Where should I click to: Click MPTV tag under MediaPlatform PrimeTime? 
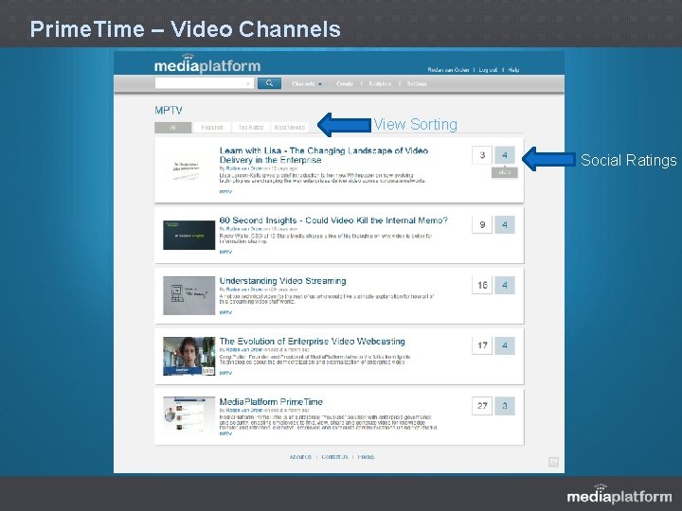pyautogui.click(x=225, y=433)
